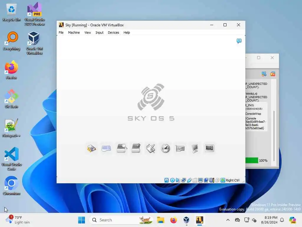
Task: Click the scrollbar in background VirtualBox window
Action: (274, 136)
